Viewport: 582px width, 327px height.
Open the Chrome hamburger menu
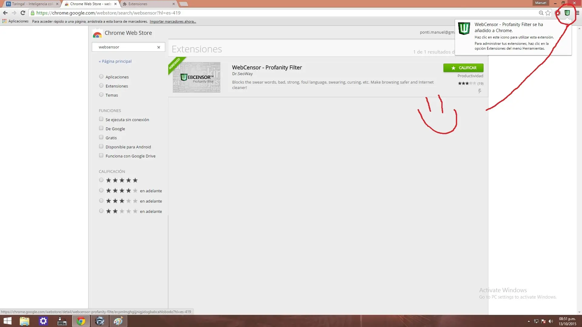point(577,13)
